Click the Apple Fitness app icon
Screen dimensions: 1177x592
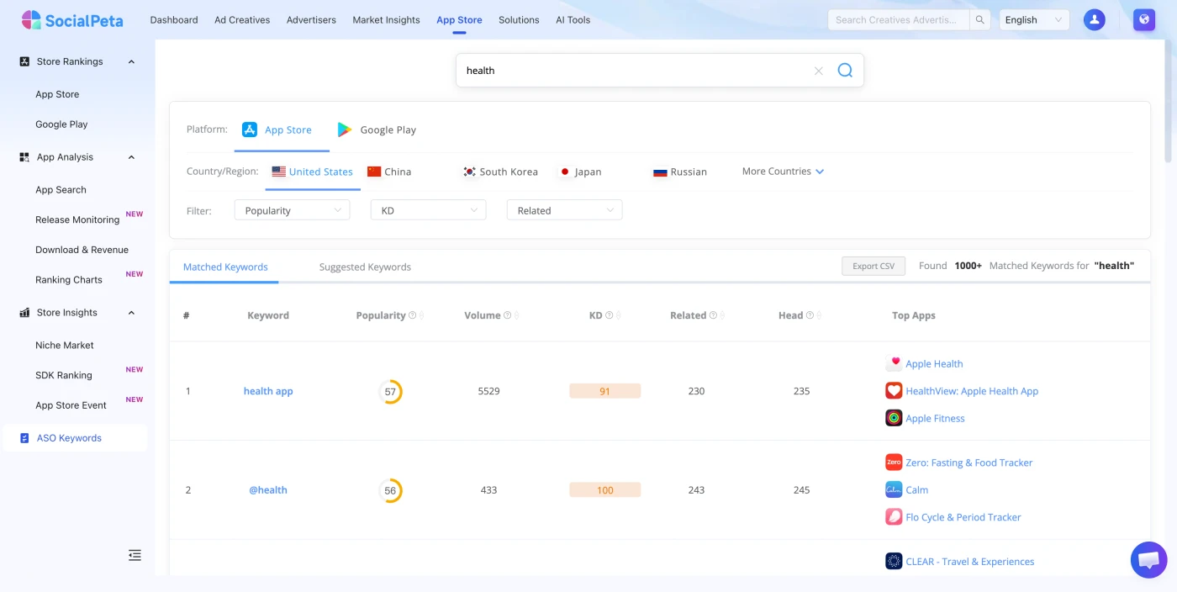(894, 418)
